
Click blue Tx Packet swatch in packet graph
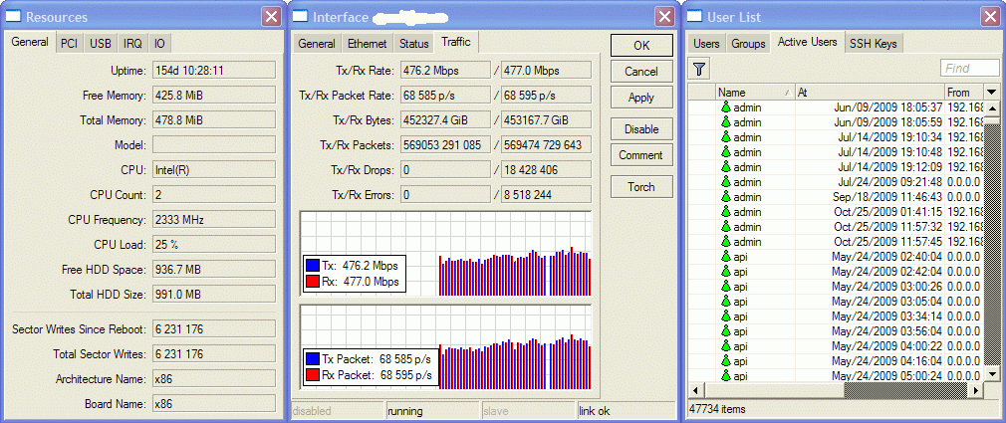(x=313, y=359)
